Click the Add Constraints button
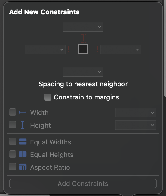This screenshot has height=196, width=166. click(x=83, y=183)
